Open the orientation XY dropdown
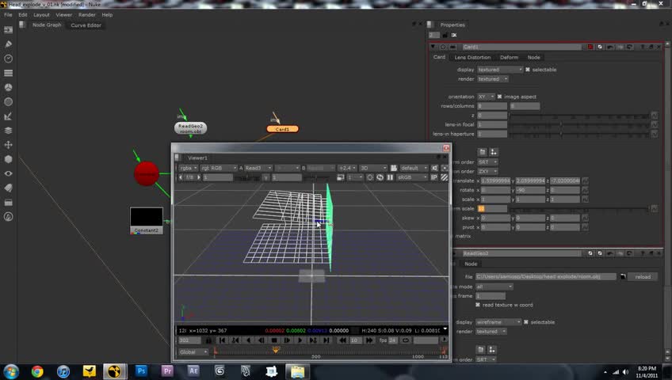 tap(486, 97)
